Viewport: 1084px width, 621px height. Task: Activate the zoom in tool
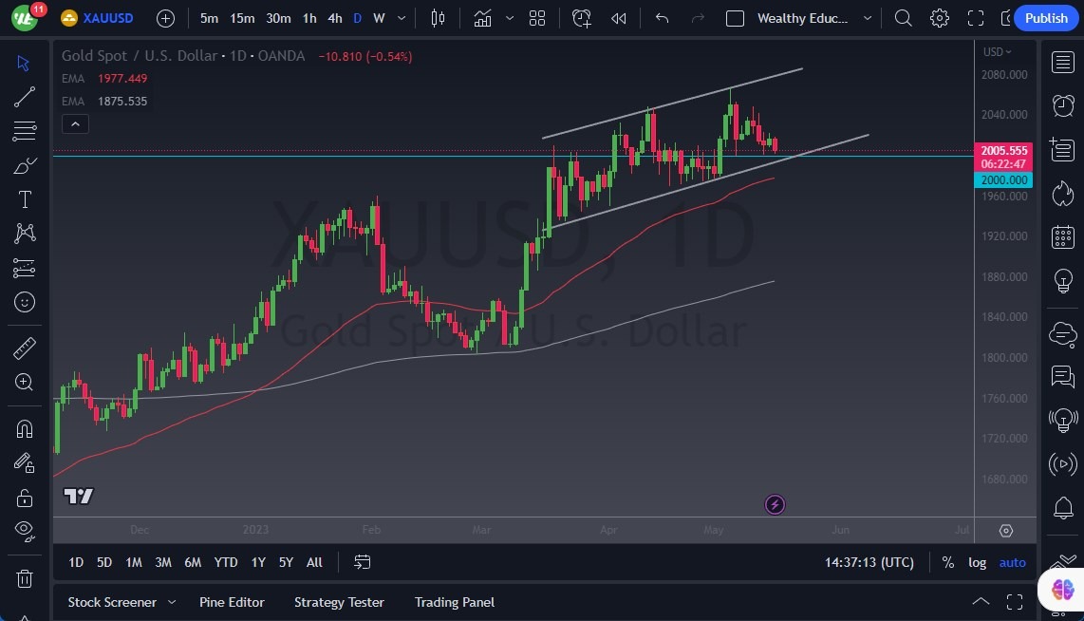click(24, 383)
